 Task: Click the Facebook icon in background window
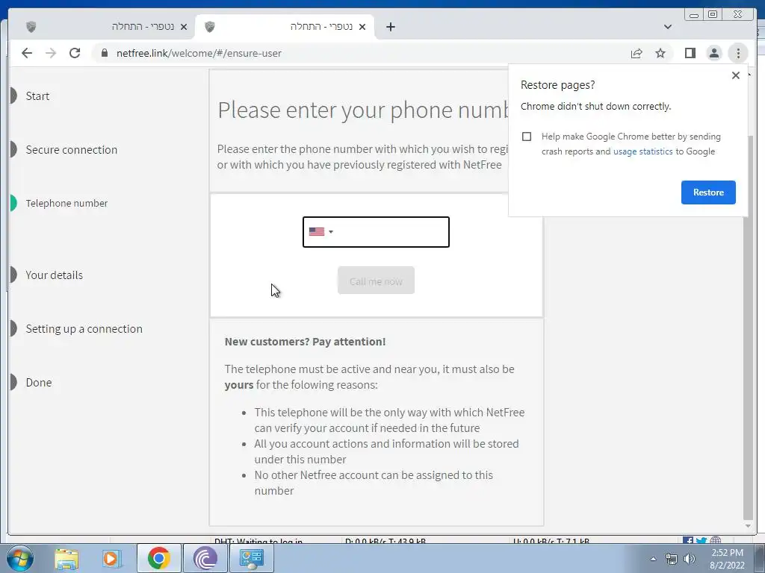688,540
